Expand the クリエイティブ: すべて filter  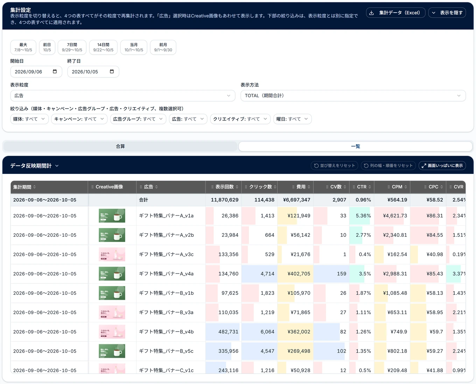(x=240, y=119)
